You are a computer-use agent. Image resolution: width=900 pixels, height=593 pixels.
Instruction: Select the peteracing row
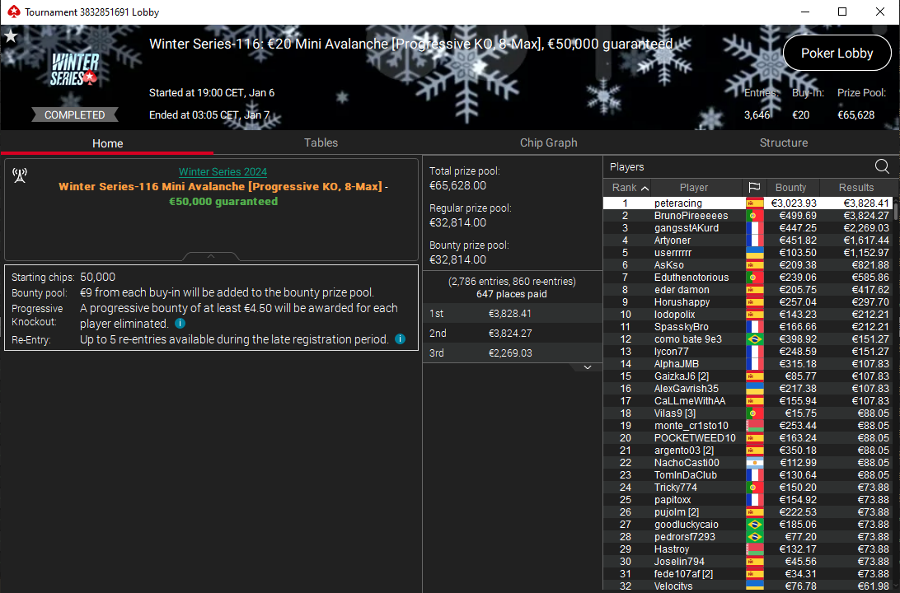[748, 203]
